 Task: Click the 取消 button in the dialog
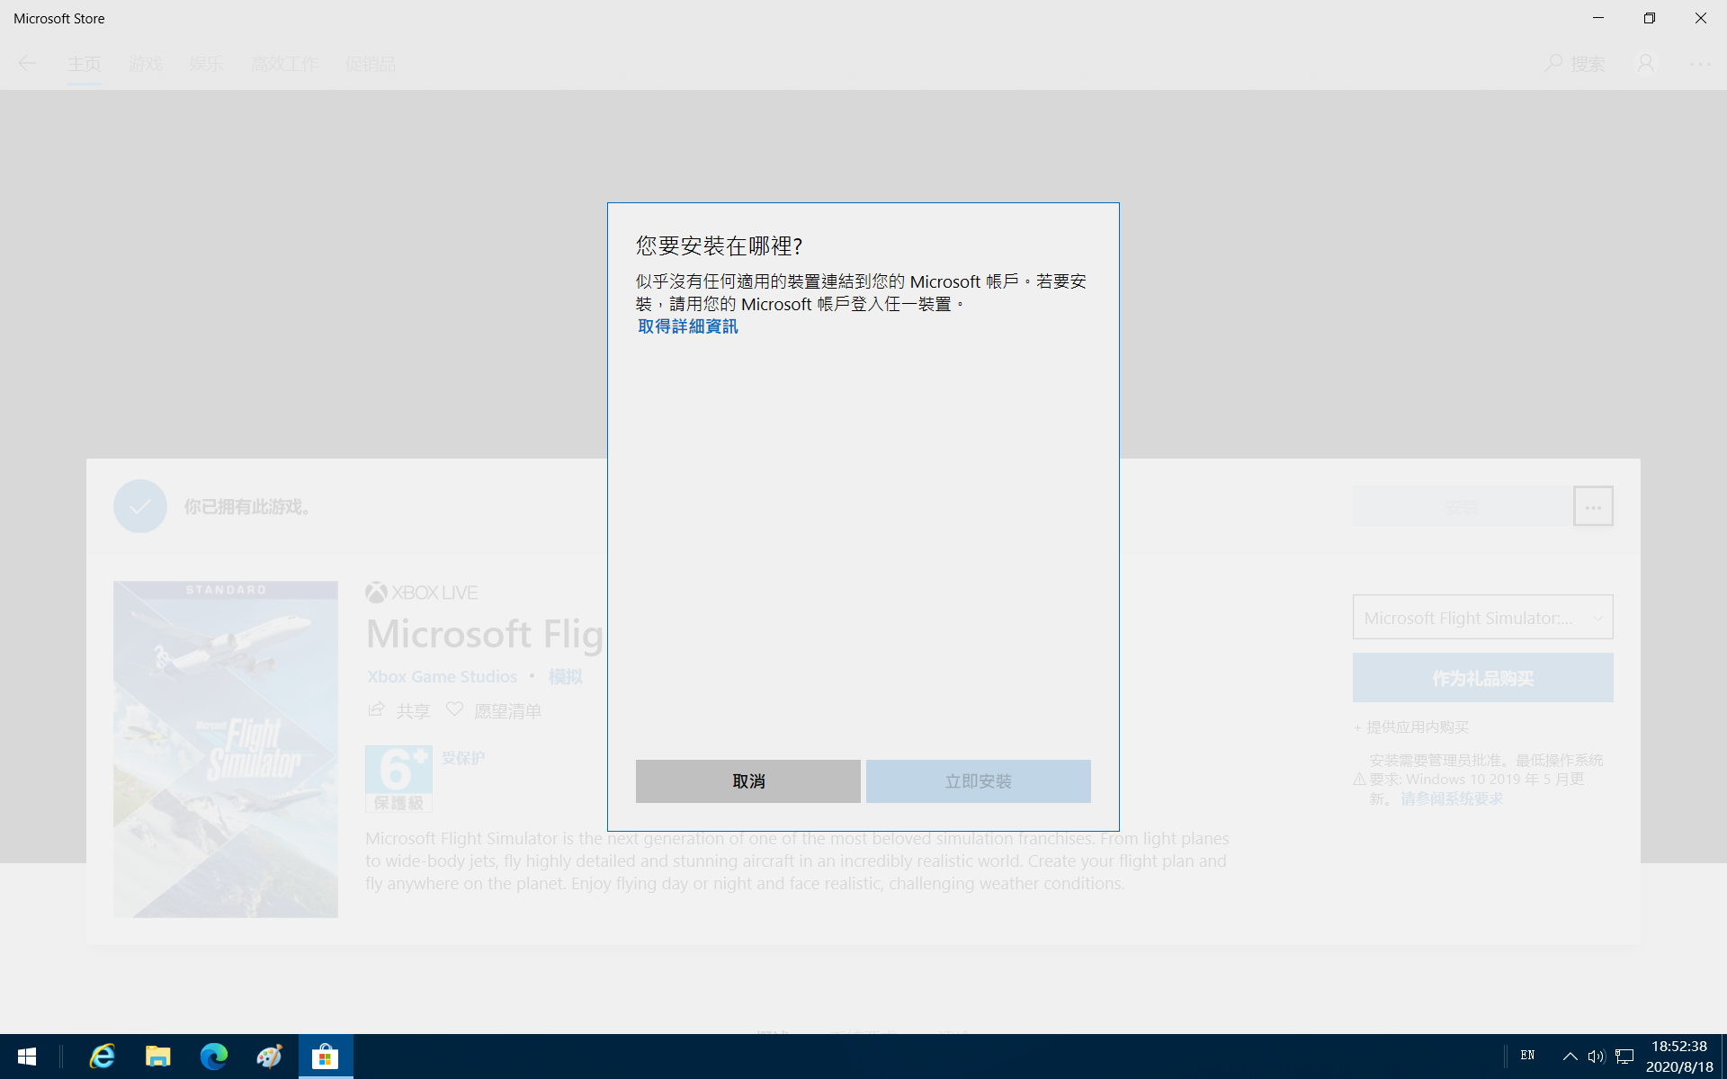747,781
